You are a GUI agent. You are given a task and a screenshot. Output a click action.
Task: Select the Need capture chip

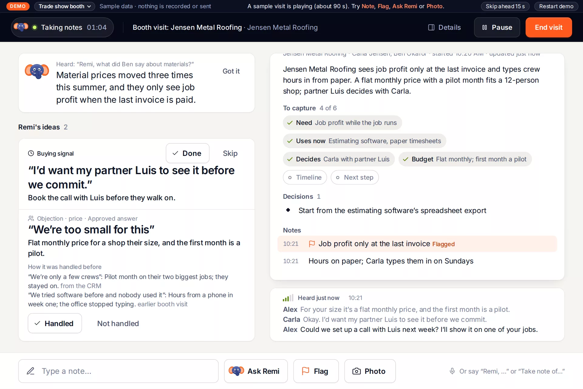(x=342, y=123)
